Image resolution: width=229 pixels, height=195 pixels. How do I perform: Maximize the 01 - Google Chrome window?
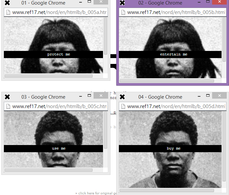pos(90,2)
